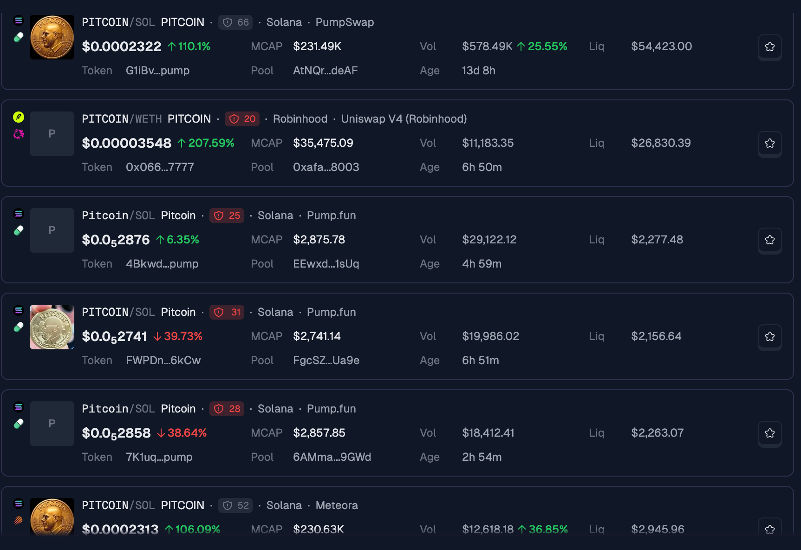The image size is (801, 550).
Task: Copy the token address G1iBv...pump
Action: (157, 71)
